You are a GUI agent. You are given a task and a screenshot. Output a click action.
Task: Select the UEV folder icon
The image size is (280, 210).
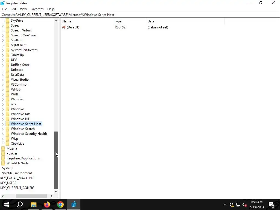7,60
